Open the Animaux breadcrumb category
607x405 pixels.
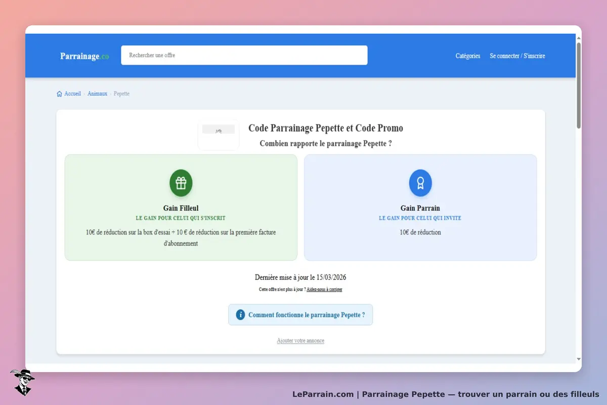coord(97,94)
